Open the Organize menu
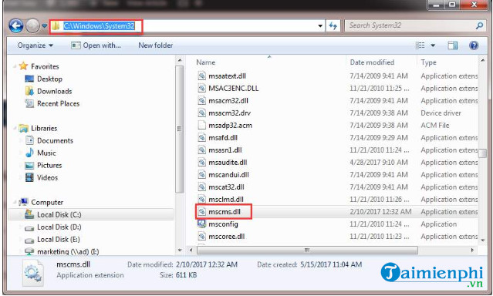493x296 pixels. 35,45
